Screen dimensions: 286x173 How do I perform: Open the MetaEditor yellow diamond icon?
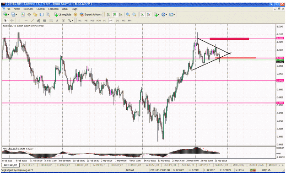pyautogui.click(x=76, y=15)
